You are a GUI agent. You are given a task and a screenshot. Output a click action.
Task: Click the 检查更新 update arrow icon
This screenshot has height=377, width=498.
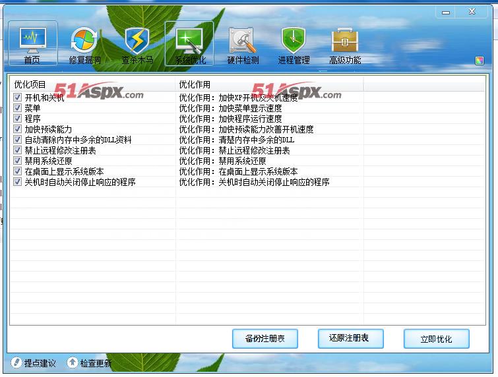point(72,362)
